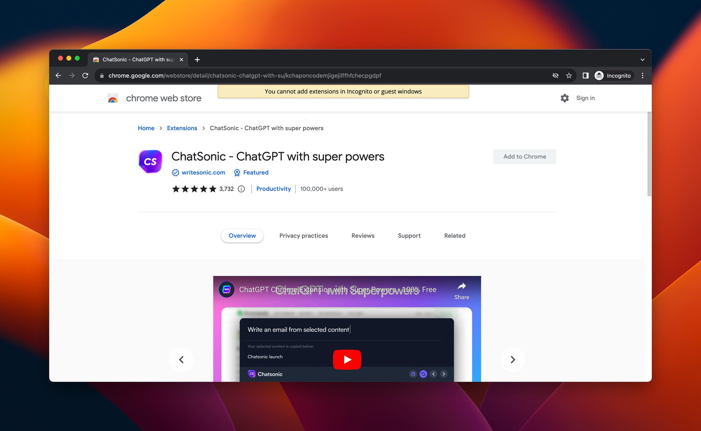Image resolution: width=701 pixels, height=431 pixels.
Task: Click the Featured badge icon
Action: click(x=236, y=172)
